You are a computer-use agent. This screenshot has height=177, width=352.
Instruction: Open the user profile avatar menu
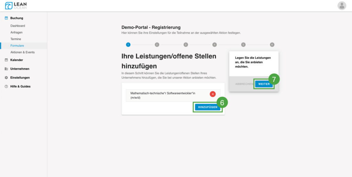[x=342, y=5]
